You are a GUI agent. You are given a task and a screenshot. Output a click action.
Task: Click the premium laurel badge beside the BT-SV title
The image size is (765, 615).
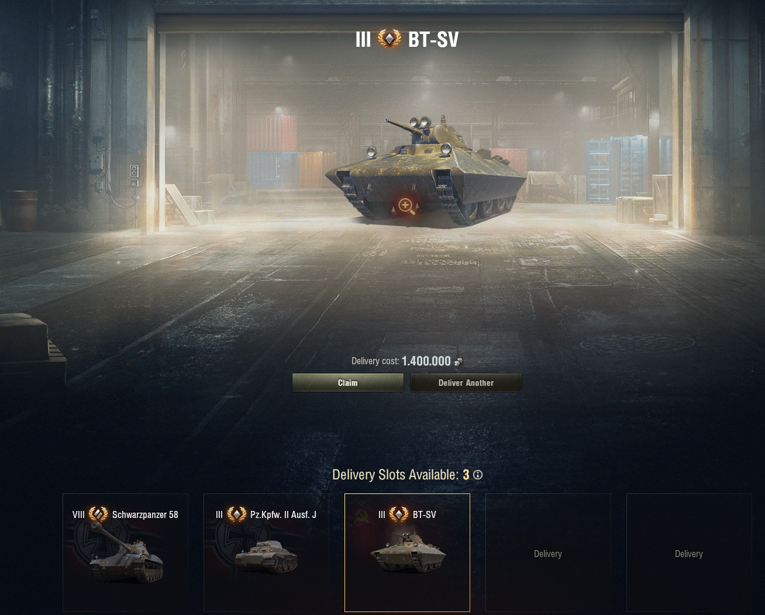point(390,39)
